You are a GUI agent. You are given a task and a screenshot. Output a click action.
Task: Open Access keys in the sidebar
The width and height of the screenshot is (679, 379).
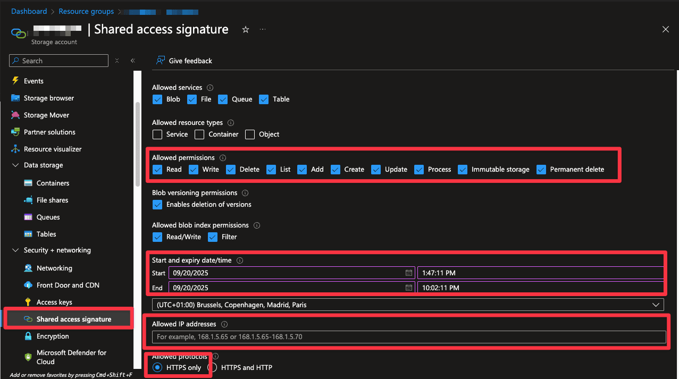pyautogui.click(x=54, y=302)
